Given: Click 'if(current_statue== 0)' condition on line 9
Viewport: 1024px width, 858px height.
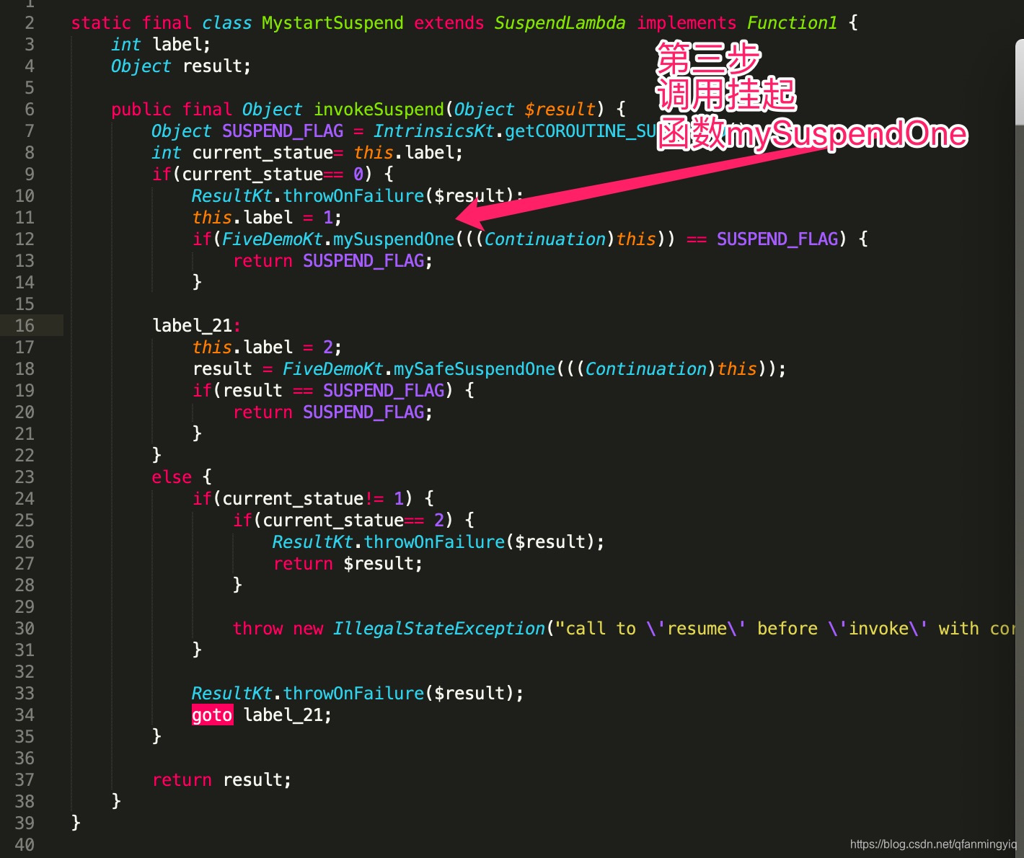Looking at the screenshot, I should [x=262, y=174].
